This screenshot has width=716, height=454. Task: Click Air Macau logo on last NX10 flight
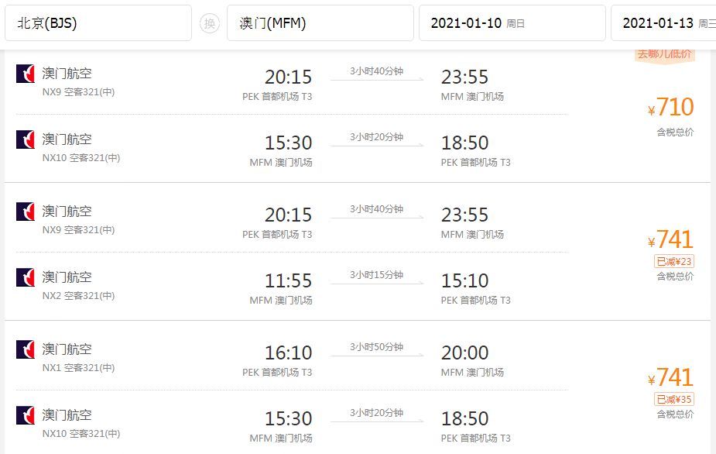click(x=26, y=415)
